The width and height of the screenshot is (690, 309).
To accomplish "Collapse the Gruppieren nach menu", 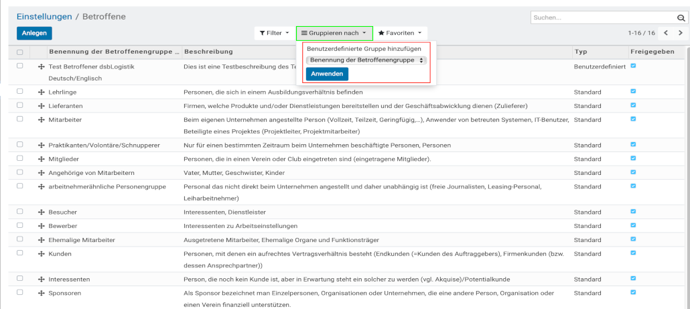I will 334,33.
